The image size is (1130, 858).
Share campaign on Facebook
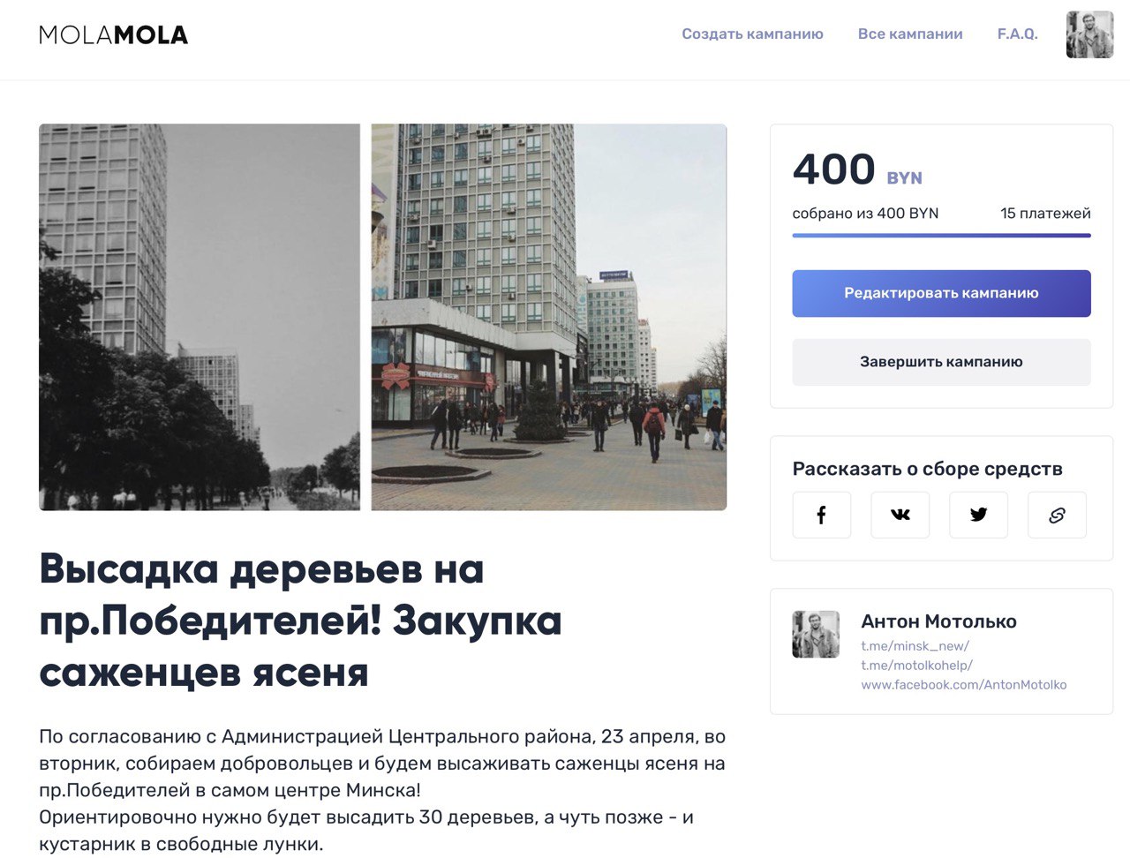point(821,515)
